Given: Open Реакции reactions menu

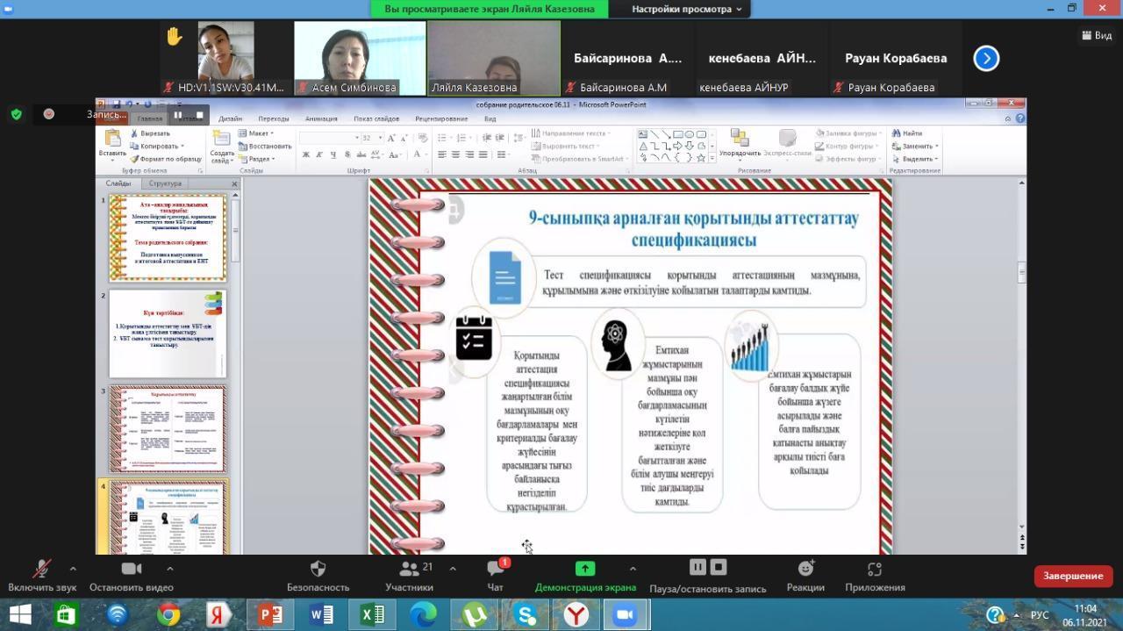Looking at the screenshot, I should click(x=805, y=576).
